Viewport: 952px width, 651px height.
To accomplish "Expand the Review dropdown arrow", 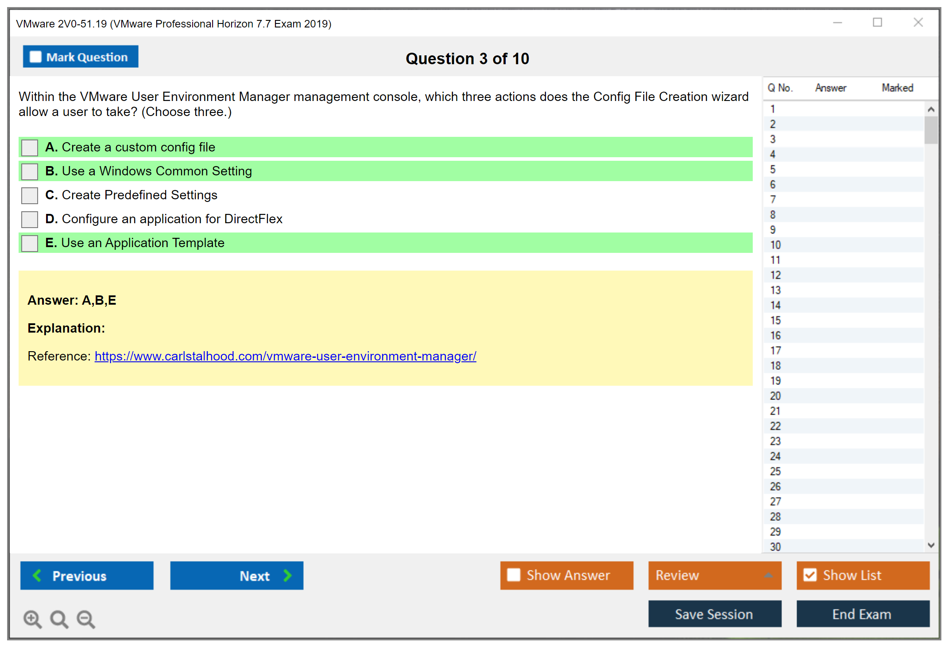I will coord(768,575).
